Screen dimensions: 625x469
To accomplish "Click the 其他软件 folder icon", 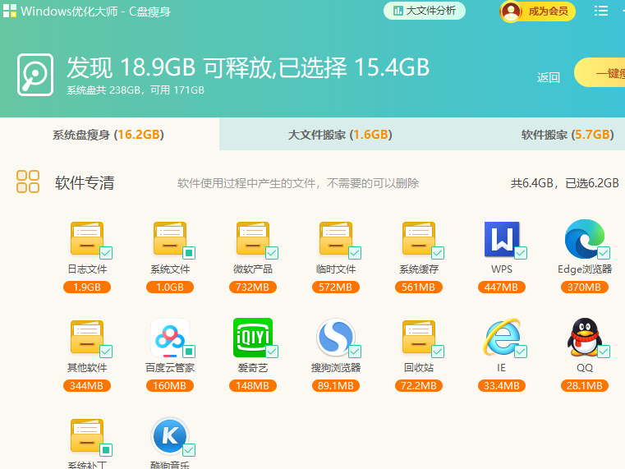I will [x=87, y=337].
